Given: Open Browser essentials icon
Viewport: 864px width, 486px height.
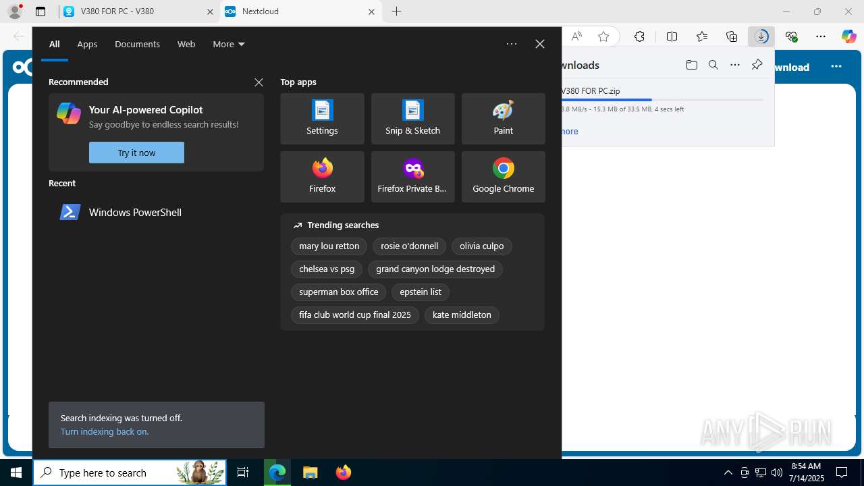Looking at the screenshot, I should click(x=792, y=36).
